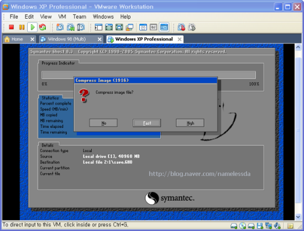
Task: Click the yellow message log status icon
Action: tap(290, 226)
